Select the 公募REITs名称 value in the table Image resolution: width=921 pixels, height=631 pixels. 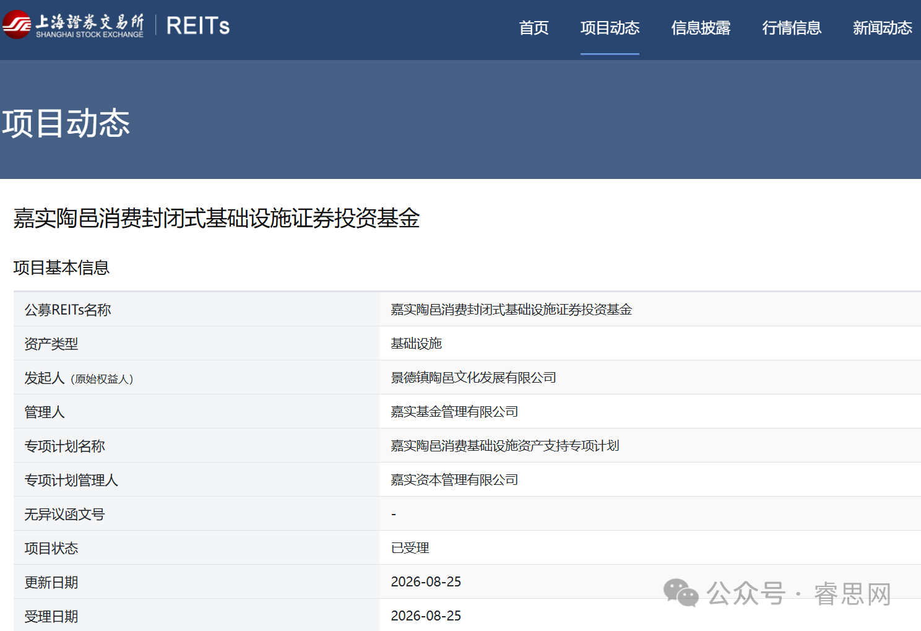511,310
